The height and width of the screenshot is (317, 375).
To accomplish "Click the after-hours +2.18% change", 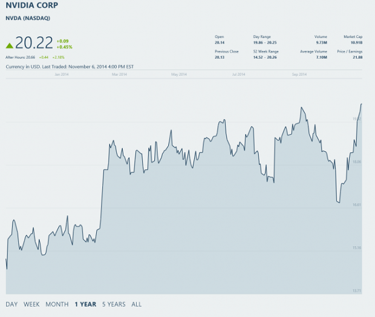I will coord(58,57).
